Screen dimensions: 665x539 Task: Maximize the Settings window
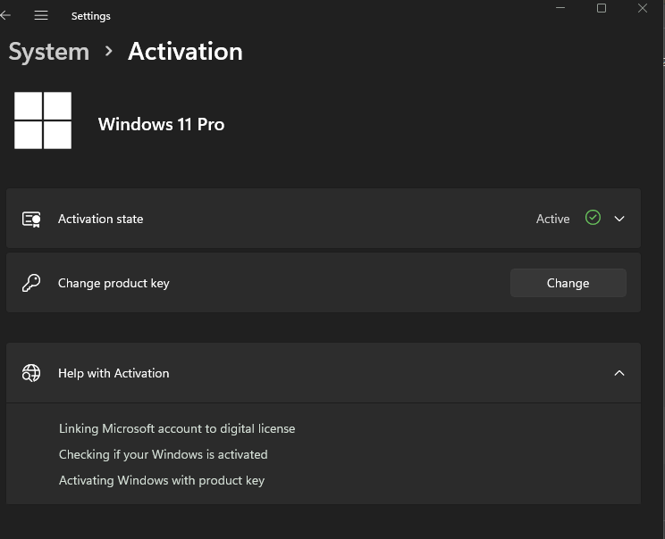(x=602, y=8)
